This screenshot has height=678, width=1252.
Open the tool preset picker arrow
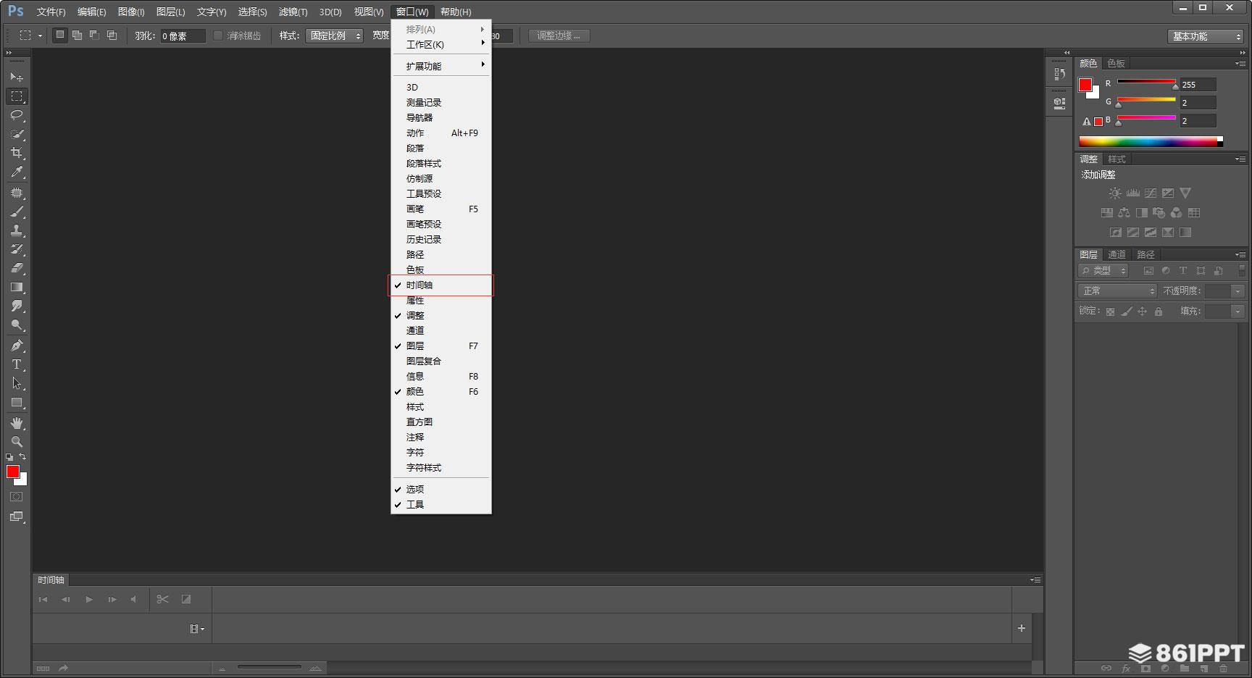click(x=40, y=35)
